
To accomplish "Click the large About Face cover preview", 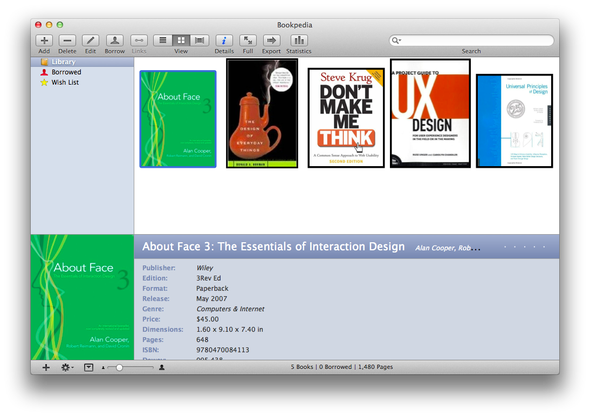I will tap(83, 297).
